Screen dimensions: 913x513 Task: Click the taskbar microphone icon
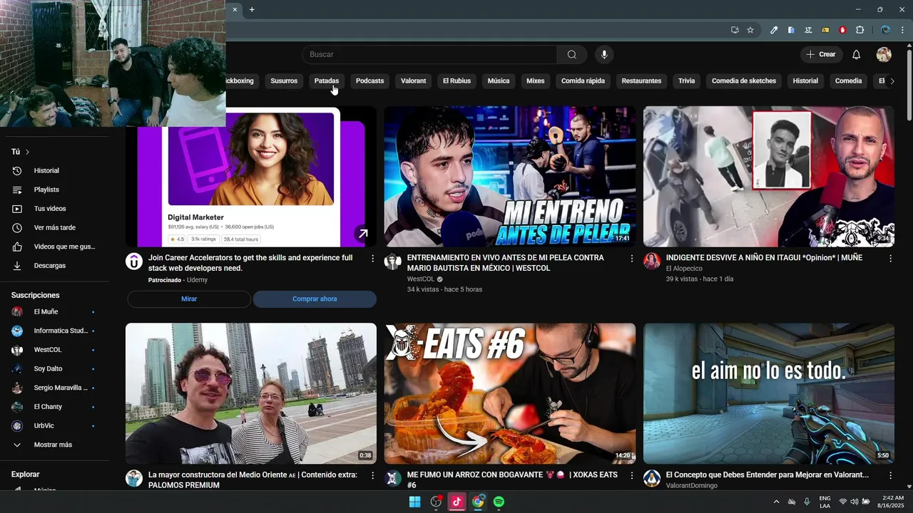[x=807, y=502]
